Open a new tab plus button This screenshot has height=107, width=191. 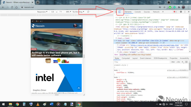coord(38,2)
